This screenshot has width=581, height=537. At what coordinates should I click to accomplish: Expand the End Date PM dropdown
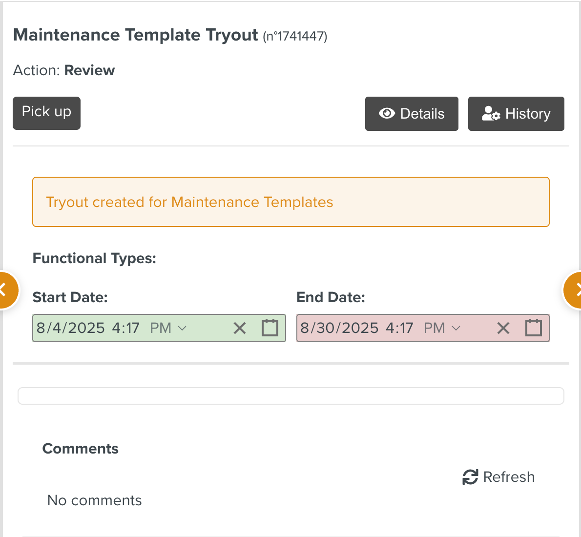pos(442,328)
